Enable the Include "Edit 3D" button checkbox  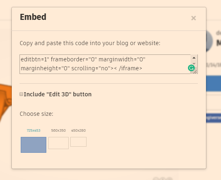click(x=21, y=94)
